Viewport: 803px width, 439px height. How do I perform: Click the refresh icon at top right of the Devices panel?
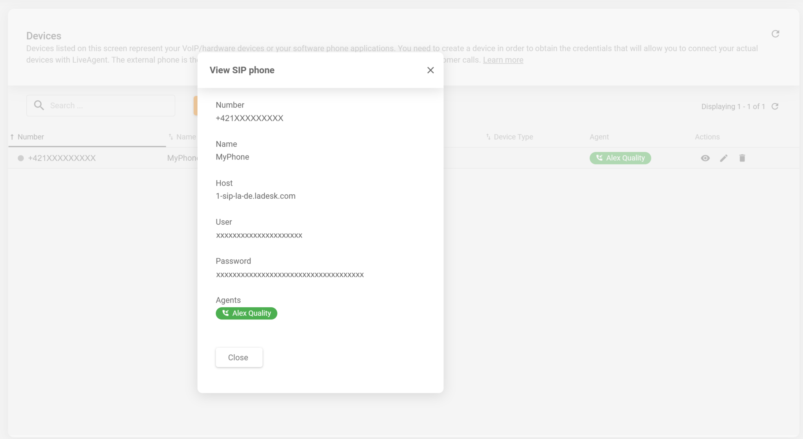775,34
